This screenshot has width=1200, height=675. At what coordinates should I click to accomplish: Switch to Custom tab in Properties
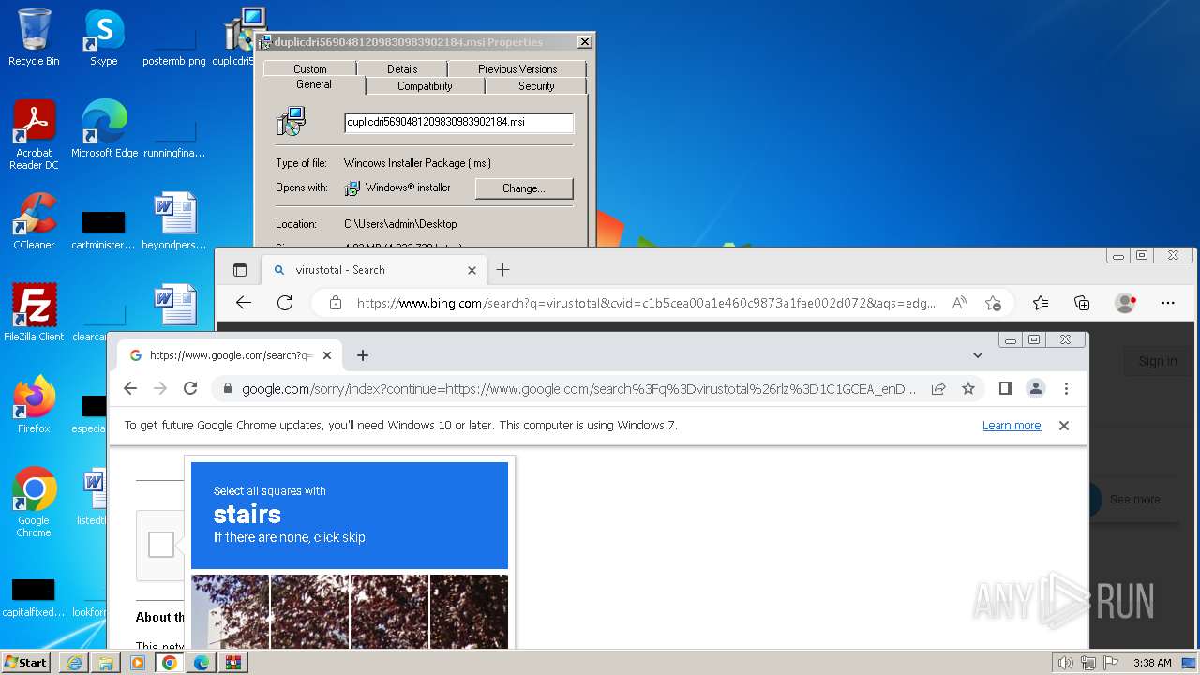tap(309, 68)
